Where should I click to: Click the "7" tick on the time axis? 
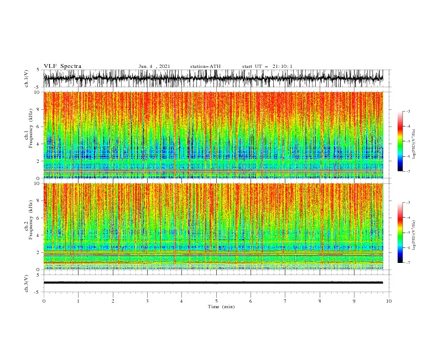(285, 301)
